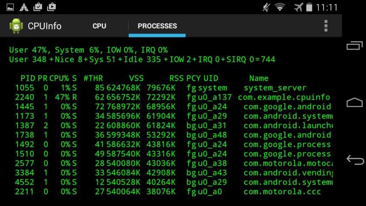Image resolution: width=366 pixels, height=206 pixels.
Task: Switch to the CPU tab
Action: [99, 26]
